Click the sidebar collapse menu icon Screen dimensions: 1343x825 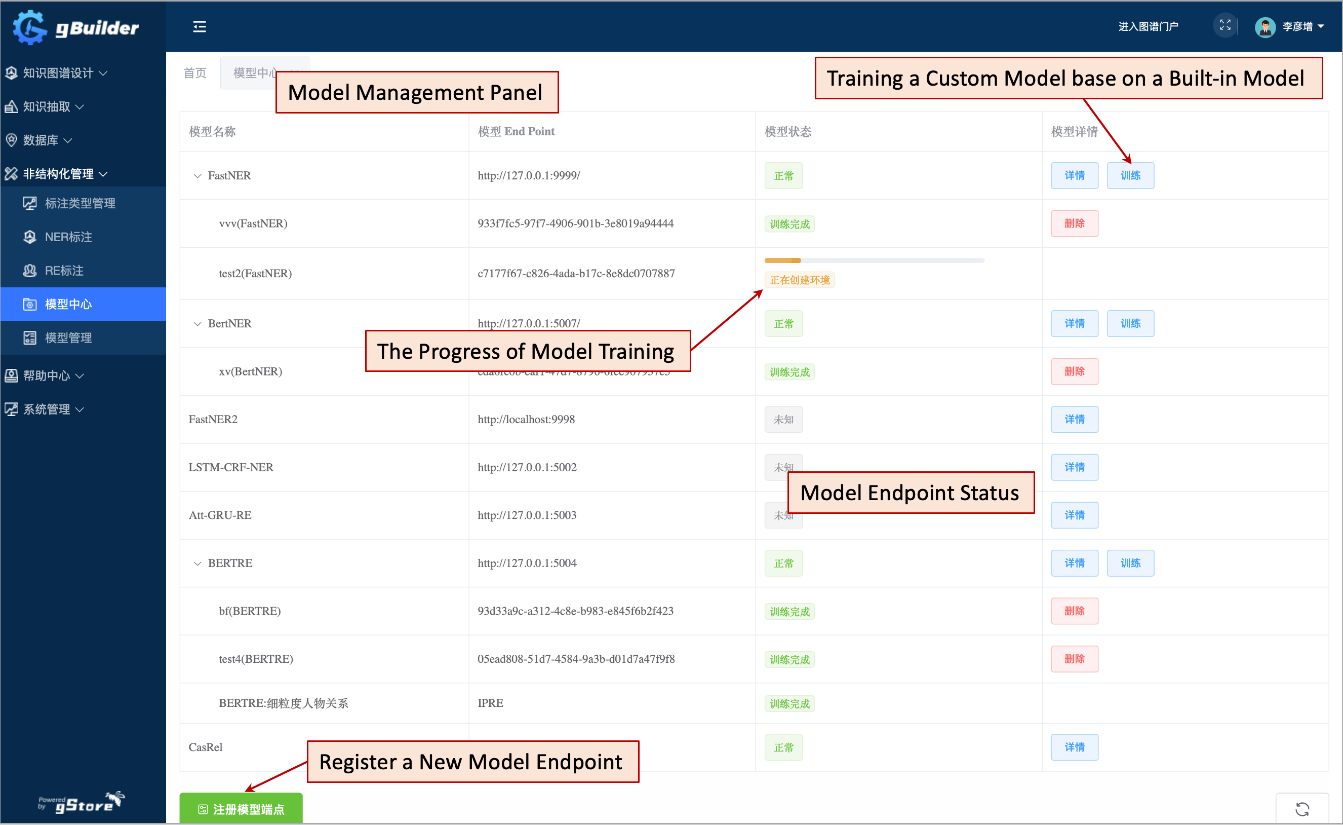(x=200, y=26)
